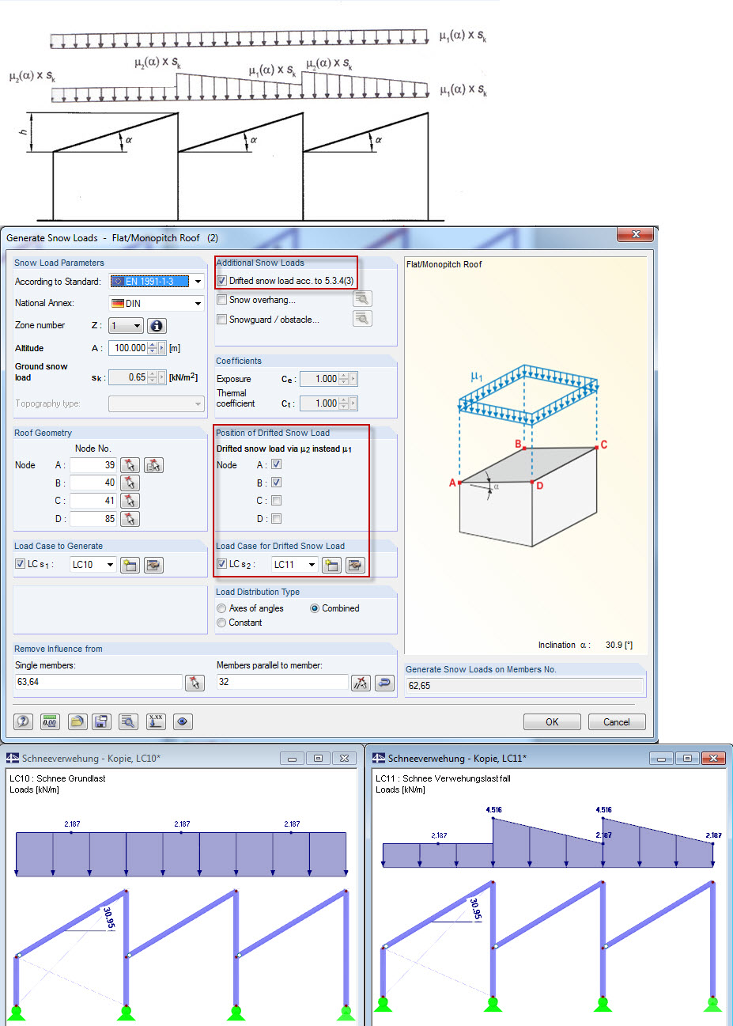Screen dimensions: 733x1026
Task: Create new load case for LC s1
Action: [x=130, y=565]
